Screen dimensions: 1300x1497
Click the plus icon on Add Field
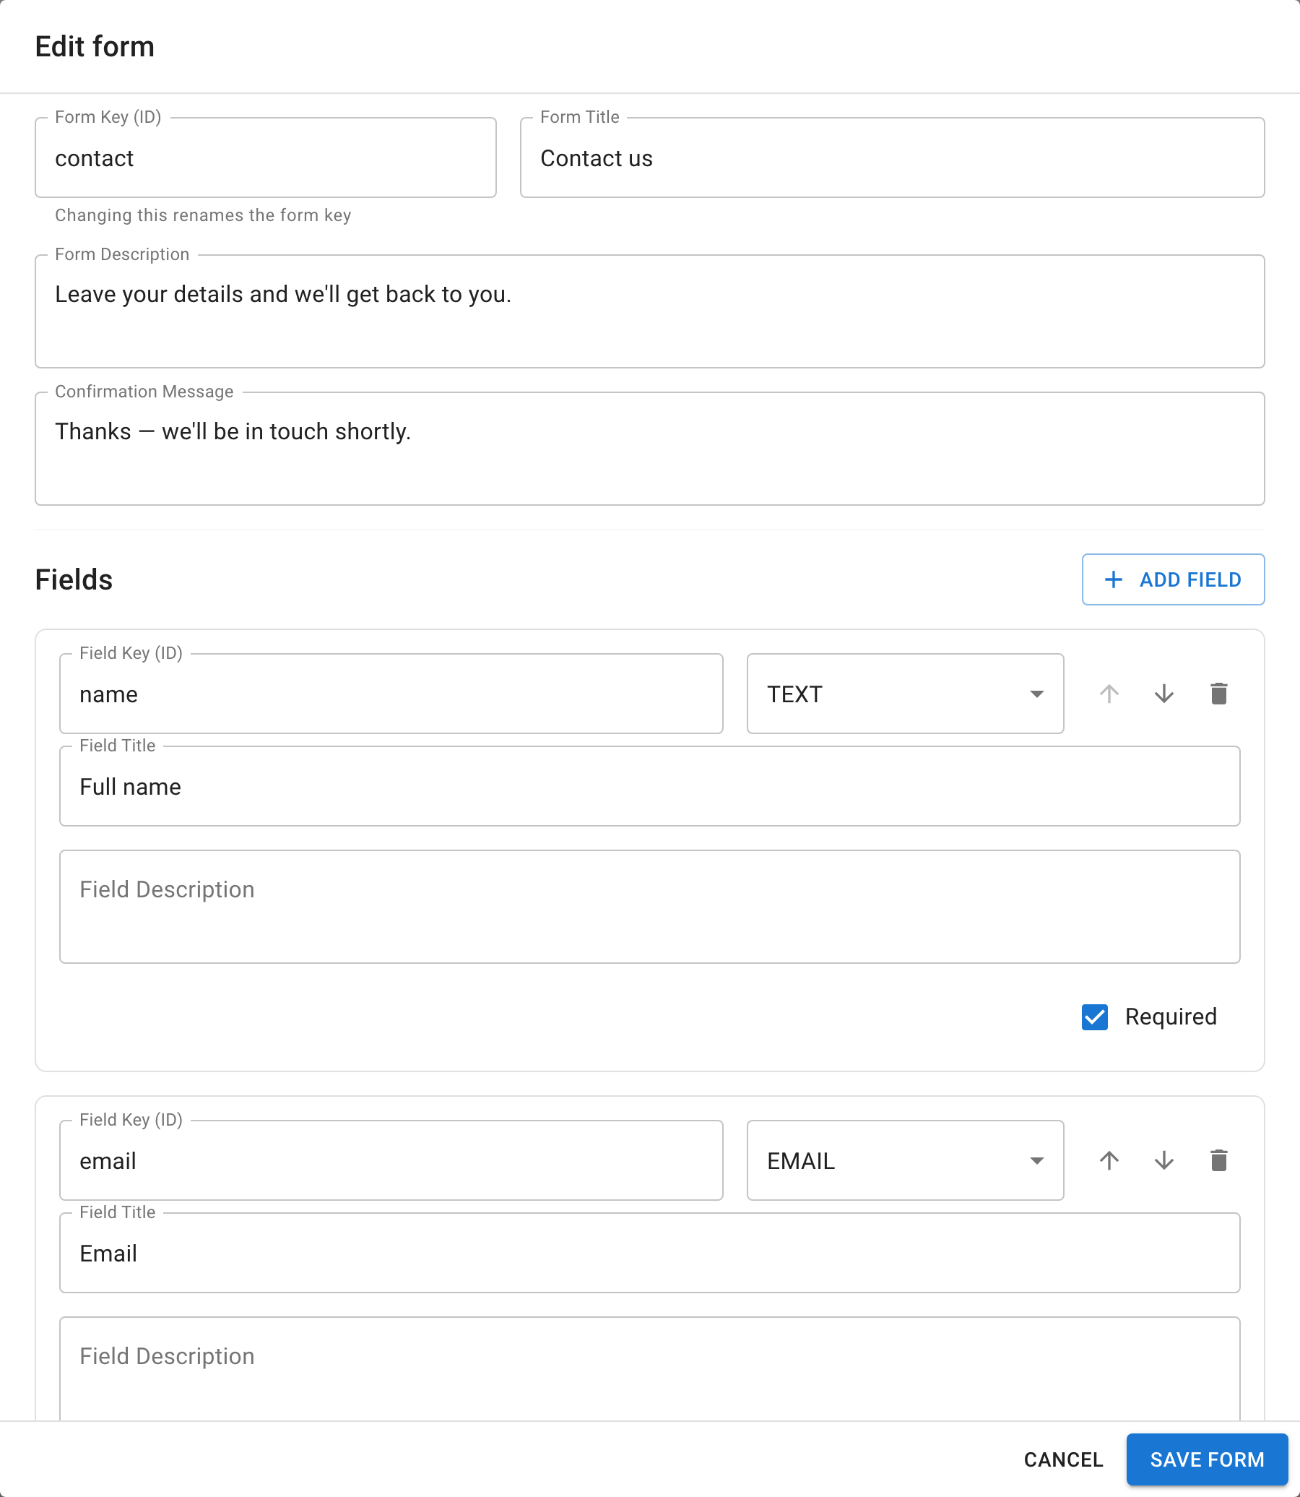(x=1113, y=579)
